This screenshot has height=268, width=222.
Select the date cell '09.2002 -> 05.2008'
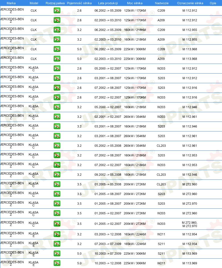(108, 175)
